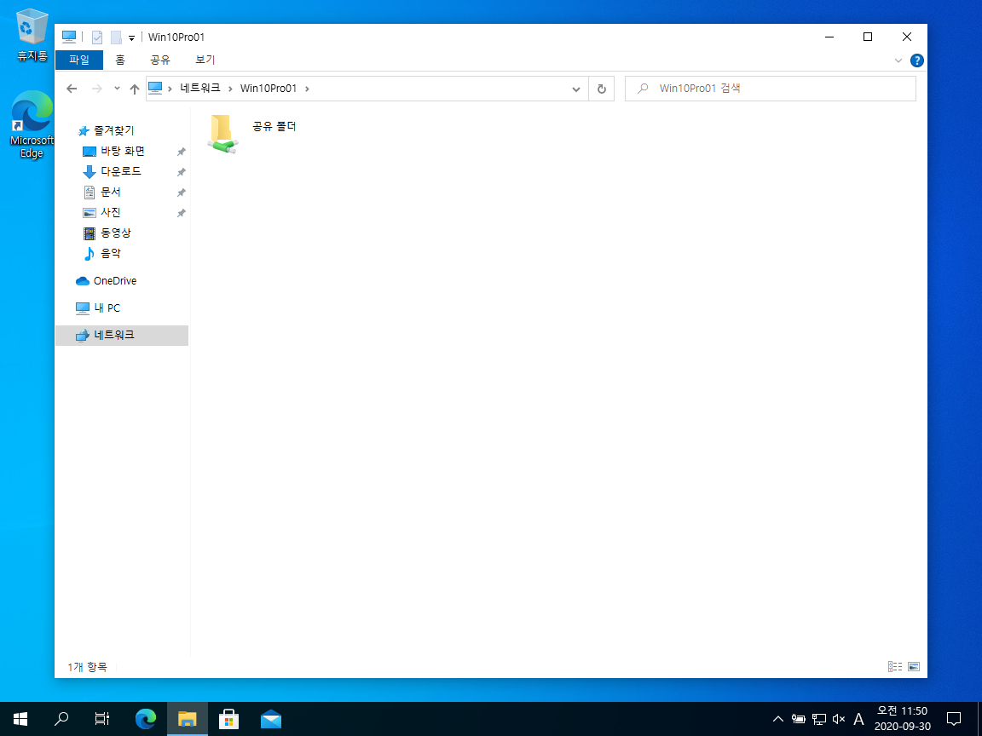Click the pin icon next to 다운로드
Image resolution: width=982 pixels, height=736 pixels.
(x=181, y=172)
